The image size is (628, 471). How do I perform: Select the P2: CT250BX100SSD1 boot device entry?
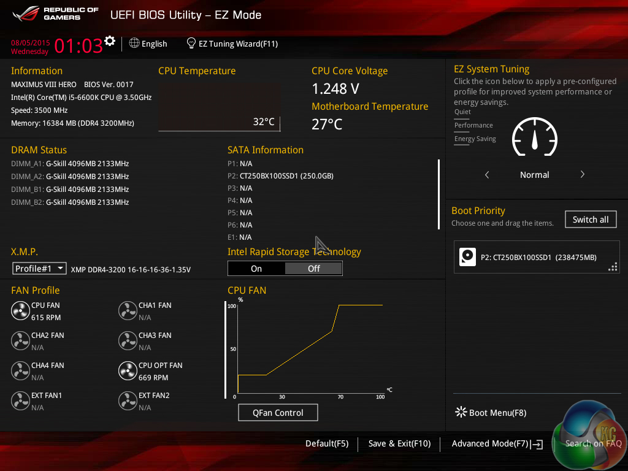[x=537, y=257]
